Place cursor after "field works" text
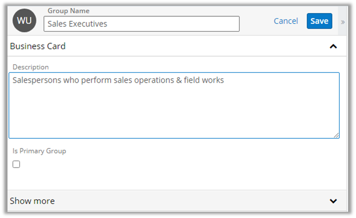Viewport: 356px width, 218px height. (224, 80)
